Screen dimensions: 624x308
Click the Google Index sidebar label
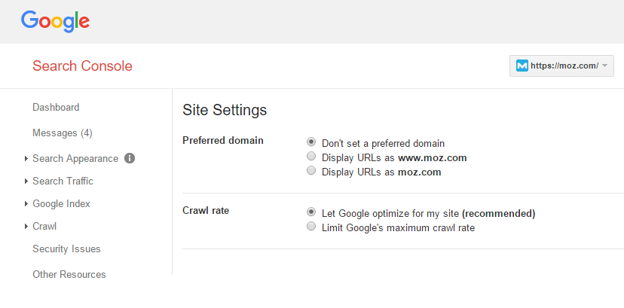click(61, 204)
